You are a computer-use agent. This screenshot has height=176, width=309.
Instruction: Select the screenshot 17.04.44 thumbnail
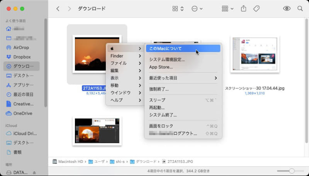[255, 54]
